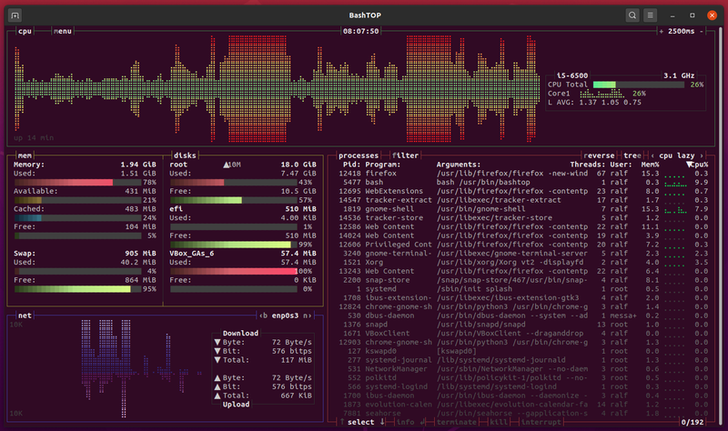Click the CPU Total usage bar
The image size is (728, 431).
pyautogui.click(x=639, y=85)
